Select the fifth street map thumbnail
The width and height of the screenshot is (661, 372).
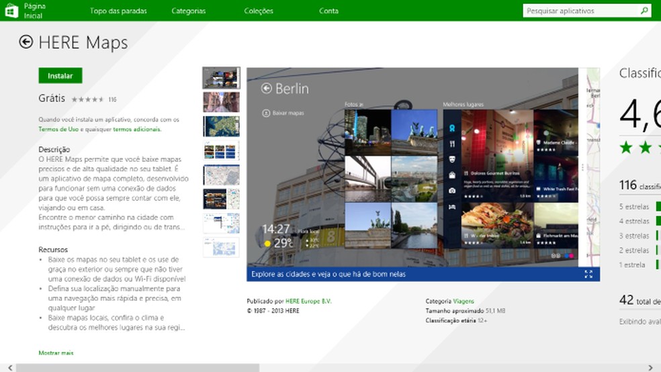(221, 175)
